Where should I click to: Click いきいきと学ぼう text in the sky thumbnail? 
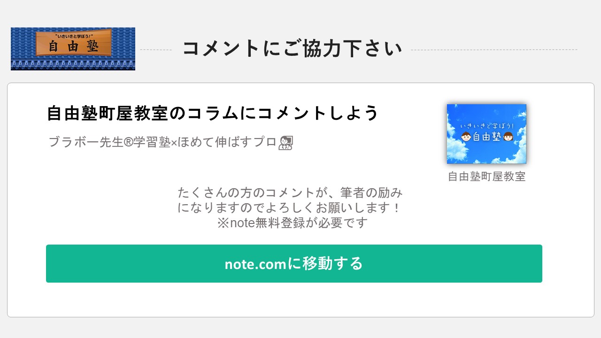(x=487, y=126)
